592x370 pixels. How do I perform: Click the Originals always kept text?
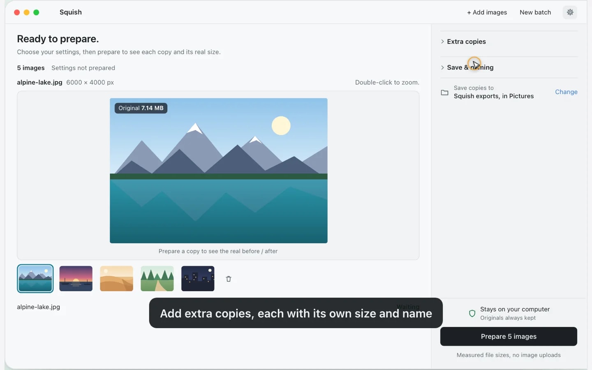pos(508,318)
